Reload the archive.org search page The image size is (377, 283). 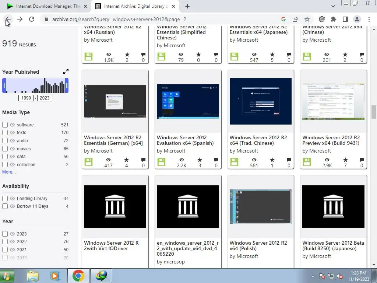click(x=32, y=19)
